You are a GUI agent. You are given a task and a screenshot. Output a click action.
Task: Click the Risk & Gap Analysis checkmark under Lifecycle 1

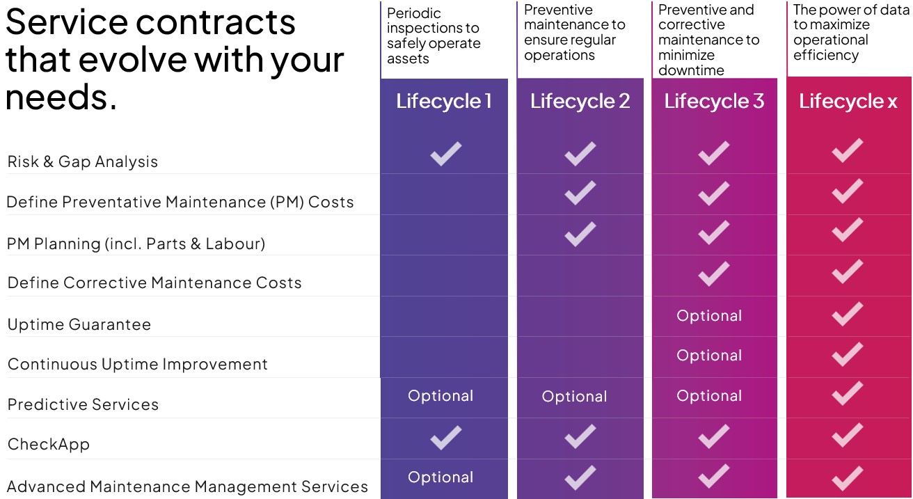pyautogui.click(x=445, y=153)
